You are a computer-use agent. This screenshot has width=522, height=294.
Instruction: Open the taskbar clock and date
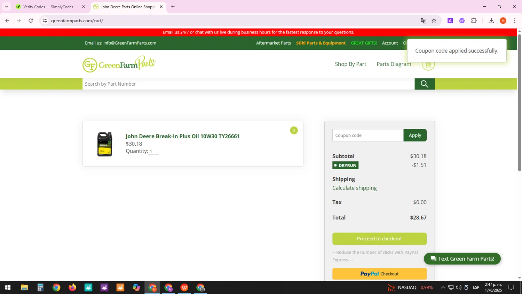(493, 287)
